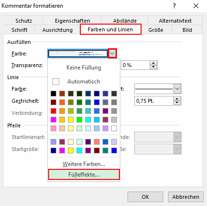This screenshot has width=207, height=206.
Task: Expand the Farbe fill color dropdown arrow
Action: click(112, 54)
